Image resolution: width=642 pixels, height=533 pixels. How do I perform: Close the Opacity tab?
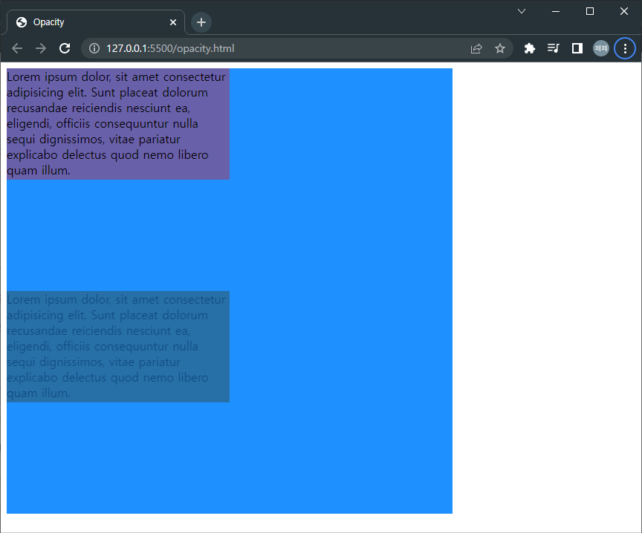173,22
